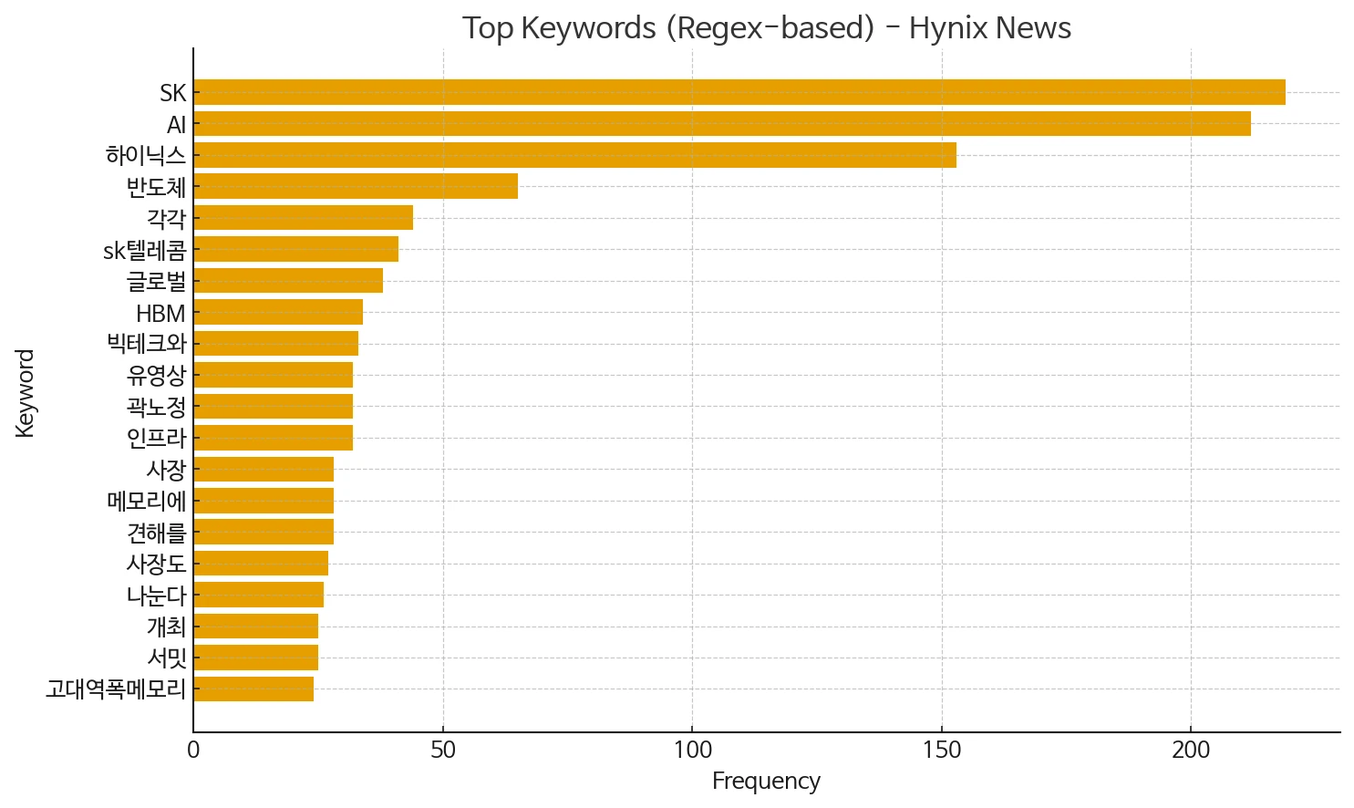Select the HBM keyword bar
The width and height of the screenshot is (1354, 808).
(x=278, y=312)
